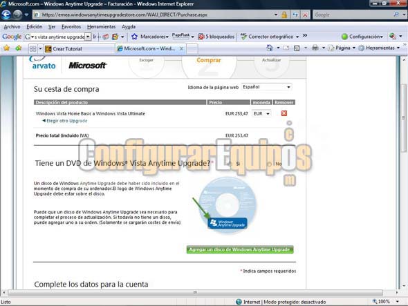Click the Corrector ortográfico spell-check icon

coord(243,37)
